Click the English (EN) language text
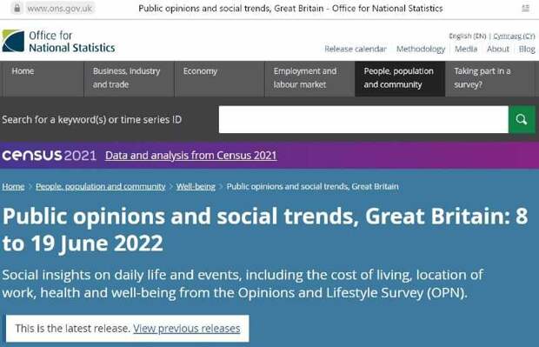Viewport: 539px width, 347px height. 468,37
